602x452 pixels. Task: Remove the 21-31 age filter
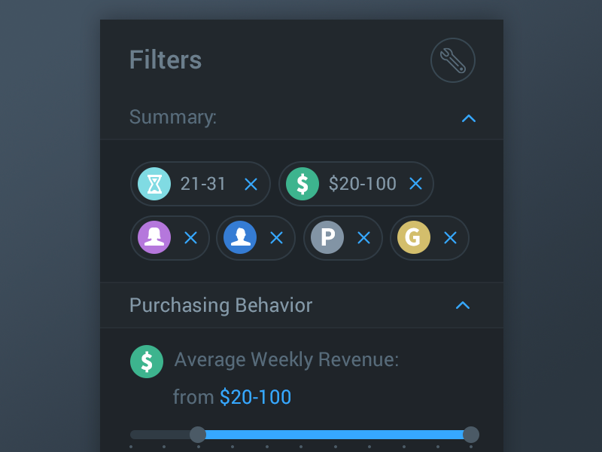[250, 184]
